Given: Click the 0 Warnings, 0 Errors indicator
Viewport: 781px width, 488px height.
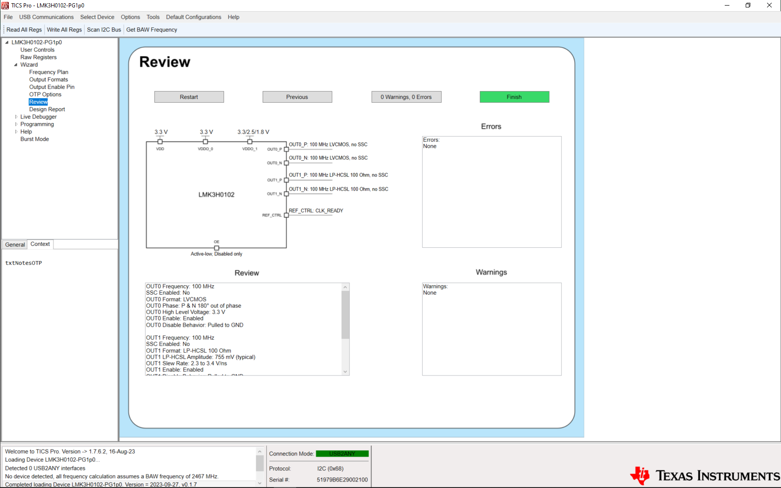Looking at the screenshot, I should tap(406, 97).
